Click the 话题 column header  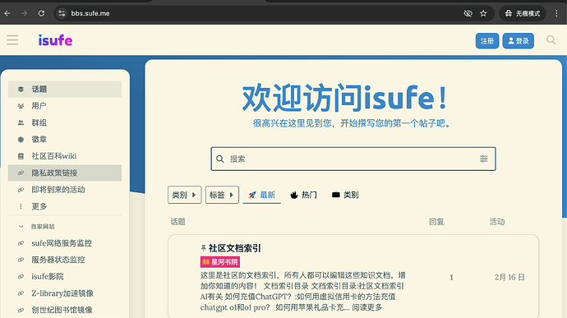177,222
